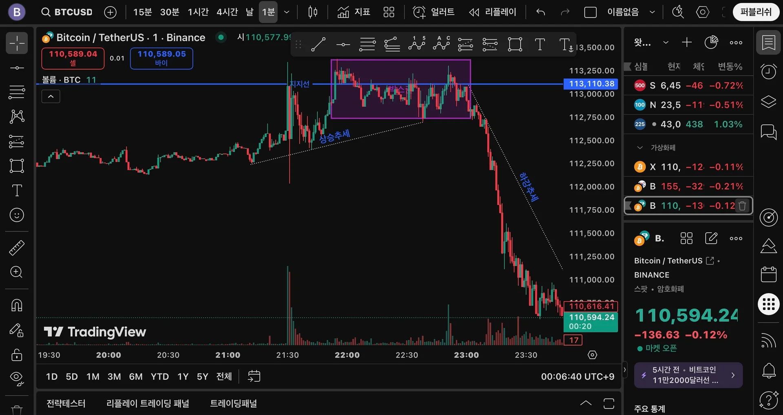Select the horizontal line tool in left sidebar
783x415 pixels.
pos(17,68)
